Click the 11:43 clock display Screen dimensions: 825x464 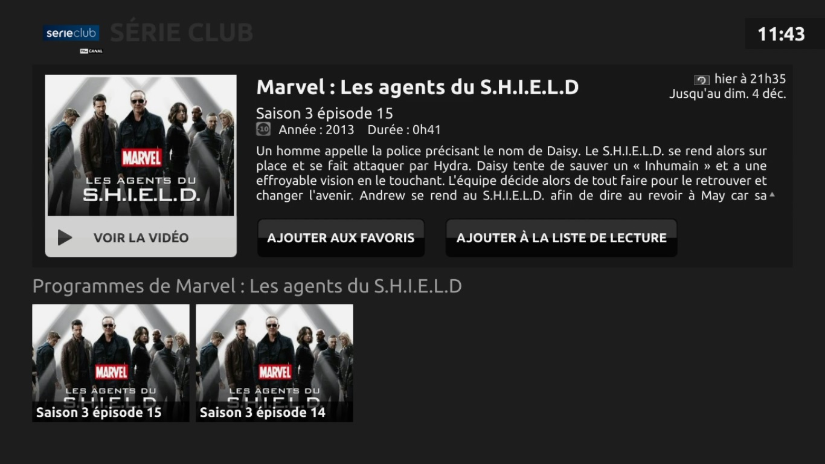781,34
